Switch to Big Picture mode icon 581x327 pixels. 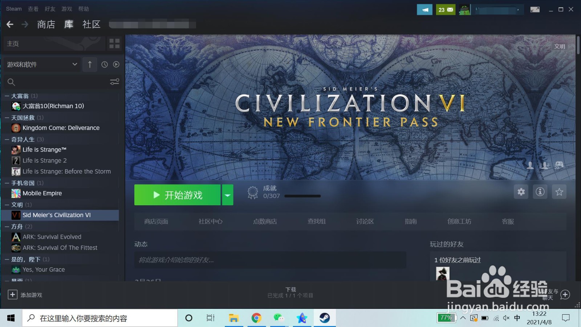point(535,9)
